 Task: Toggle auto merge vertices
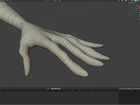coord(135,3)
